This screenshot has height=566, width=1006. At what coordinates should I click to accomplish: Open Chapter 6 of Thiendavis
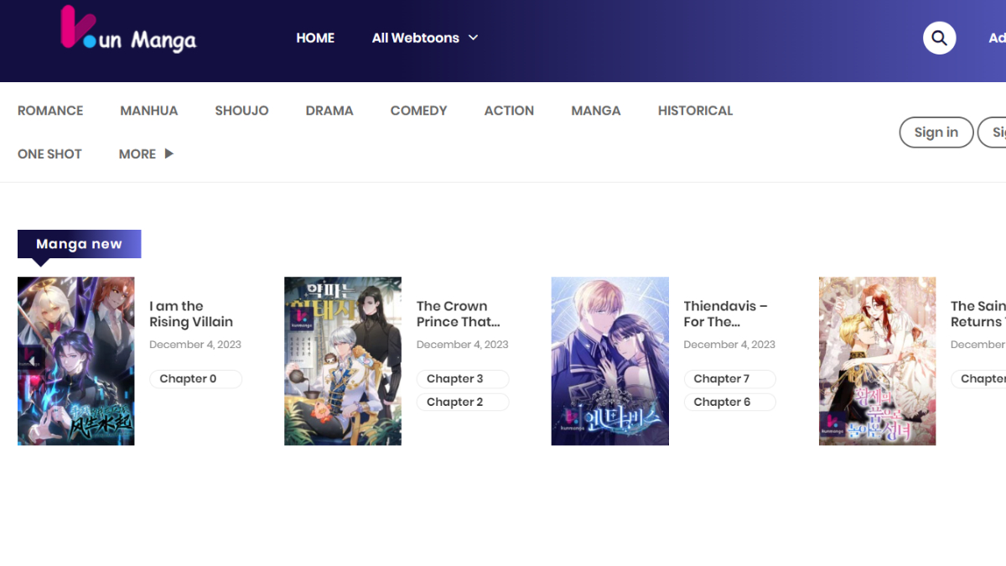tap(729, 402)
